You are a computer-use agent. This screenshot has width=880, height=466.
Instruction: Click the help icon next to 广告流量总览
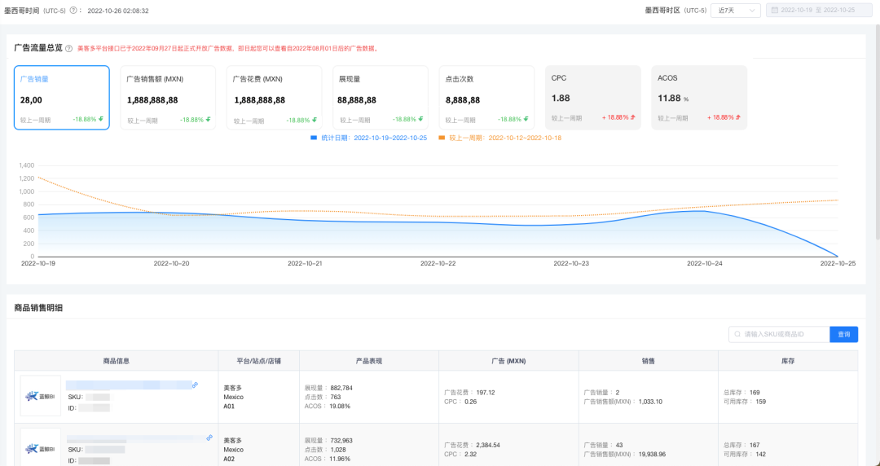68,49
